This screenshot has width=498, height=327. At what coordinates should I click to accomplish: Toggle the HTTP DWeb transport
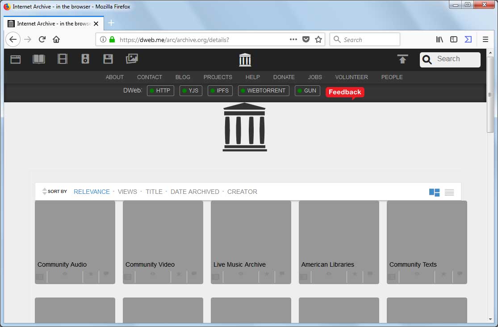click(x=160, y=91)
